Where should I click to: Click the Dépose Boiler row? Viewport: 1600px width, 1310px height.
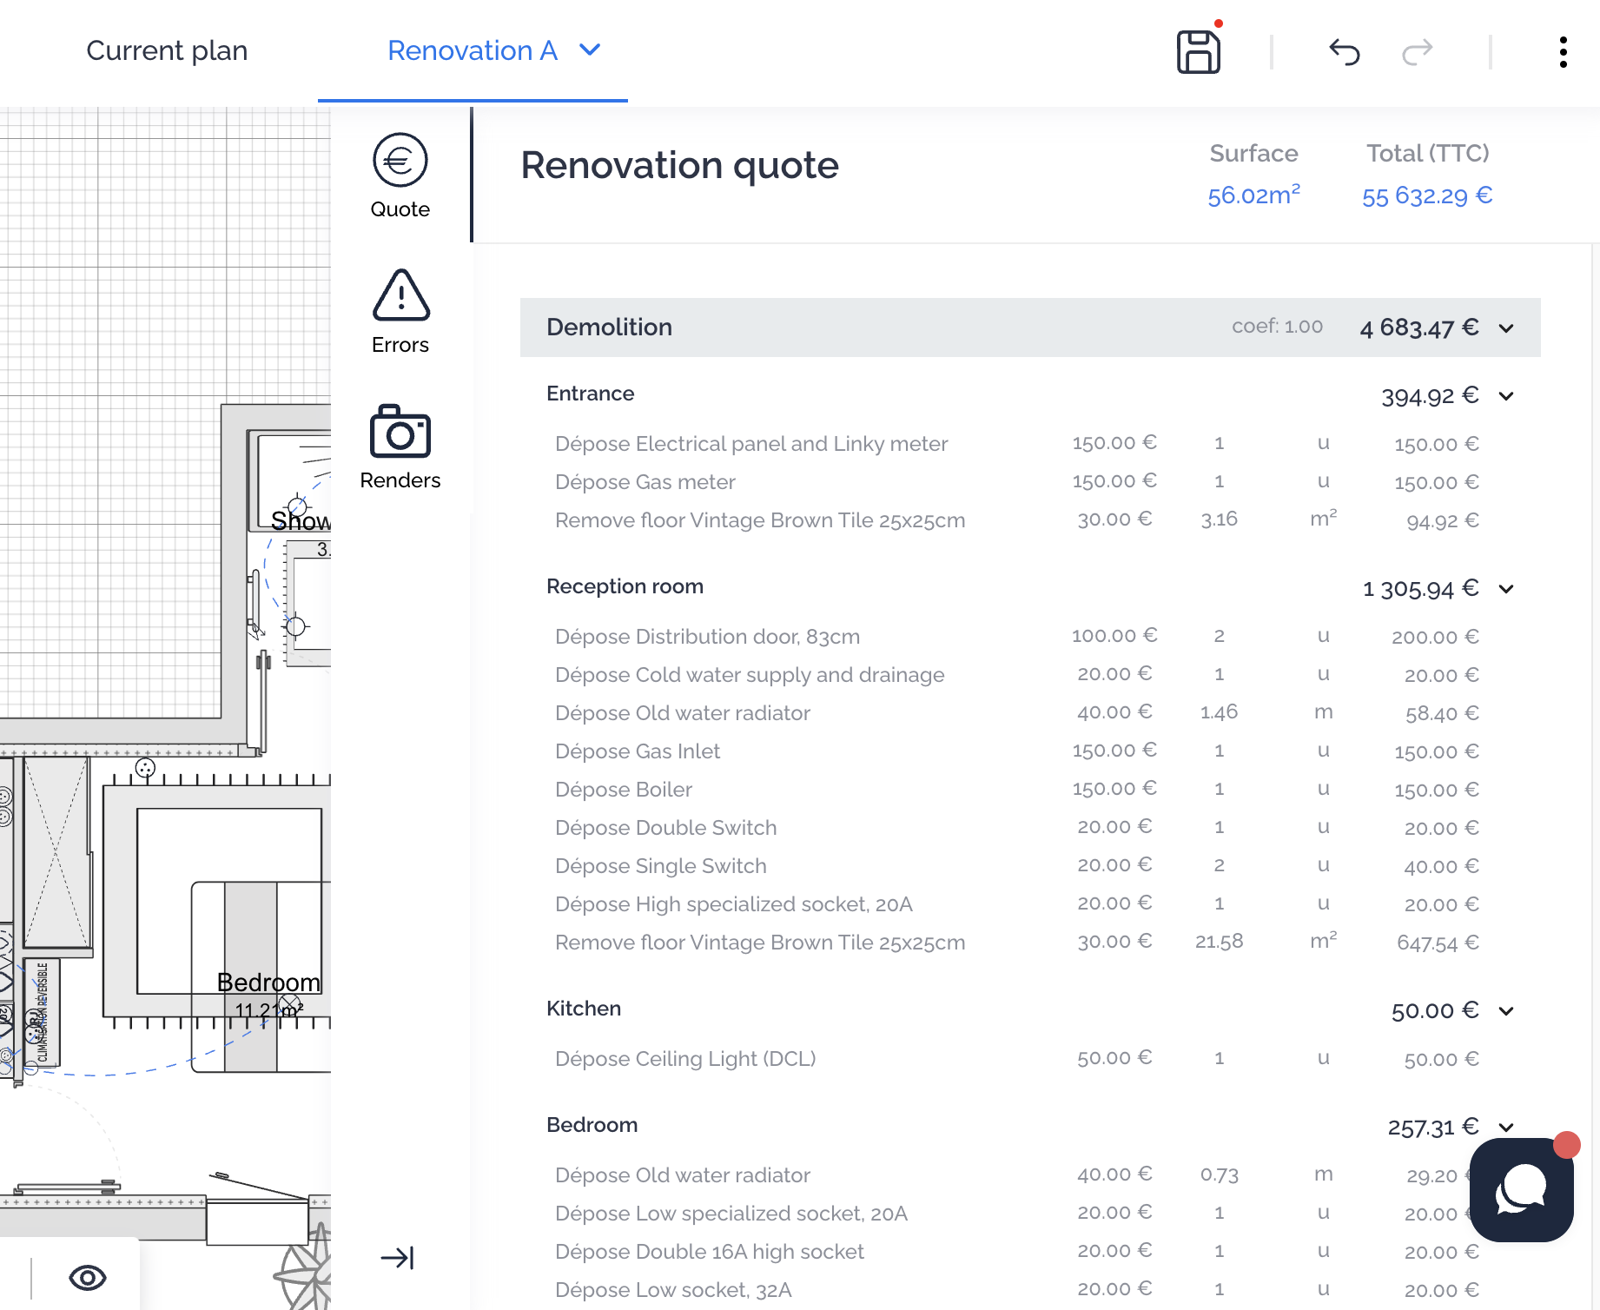1016,790
